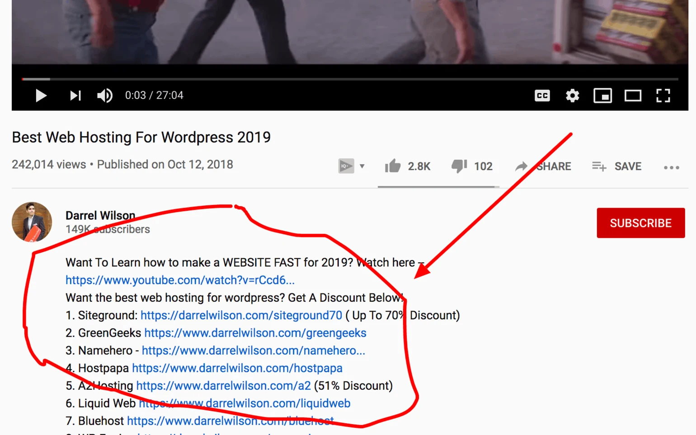The height and width of the screenshot is (435, 696).
Task: Open video settings gear
Action: (x=573, y=96)
